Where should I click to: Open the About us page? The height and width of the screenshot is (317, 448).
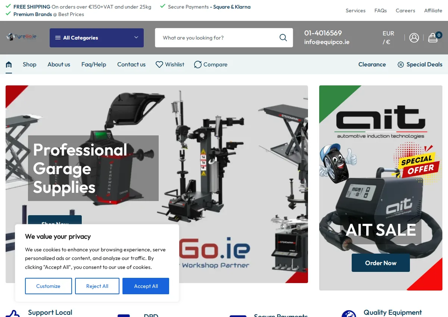(x=59, y=65)
